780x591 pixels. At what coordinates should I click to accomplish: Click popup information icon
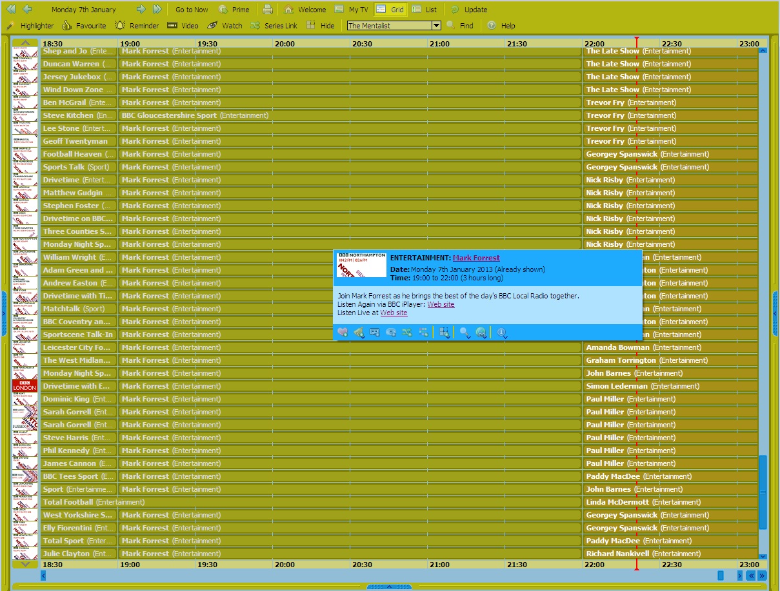point(502,333)
